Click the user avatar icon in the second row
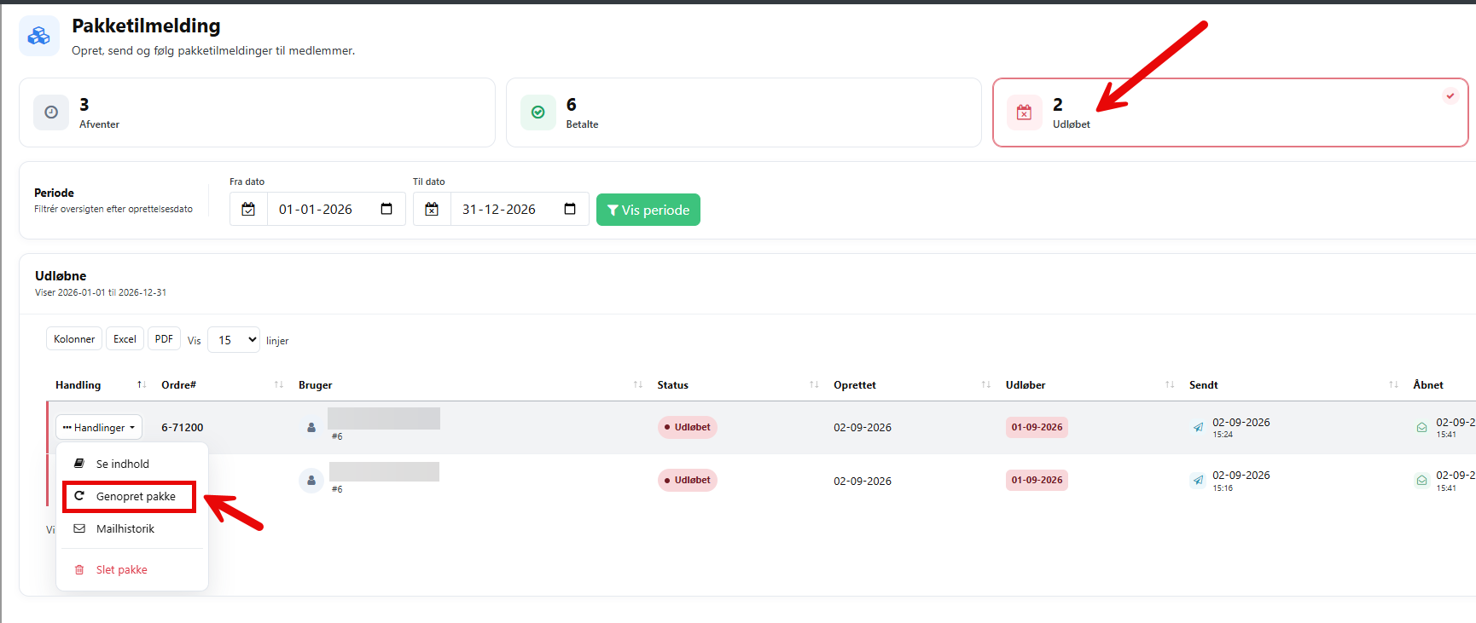Viewport: 1476px width, 623px height. [x=311, y=481]
